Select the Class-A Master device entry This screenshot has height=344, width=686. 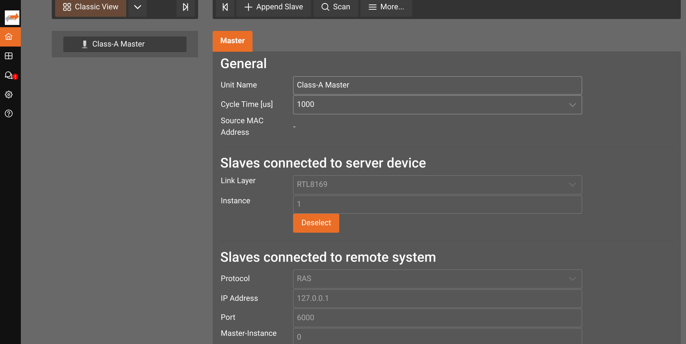(x=125, y=44)
